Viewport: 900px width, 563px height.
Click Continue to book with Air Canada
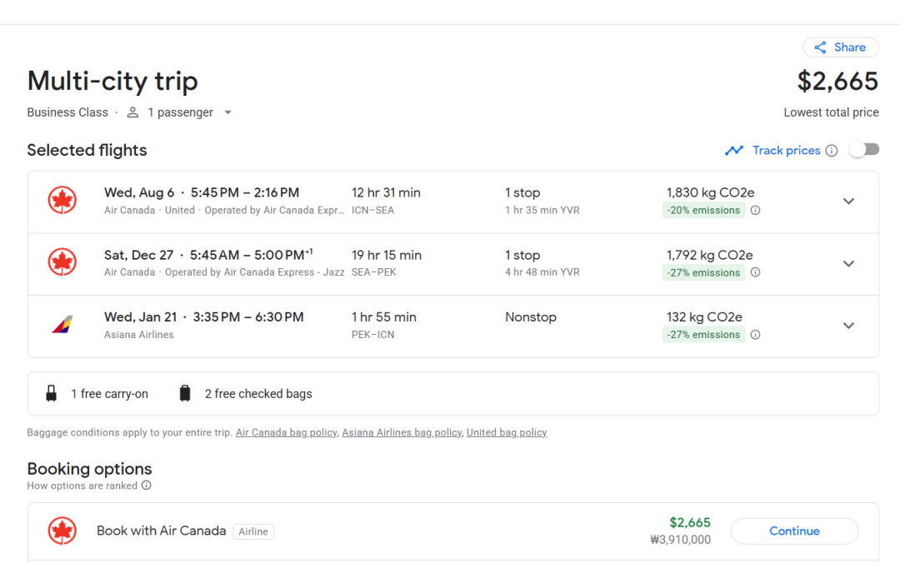[x=794, y=531]
